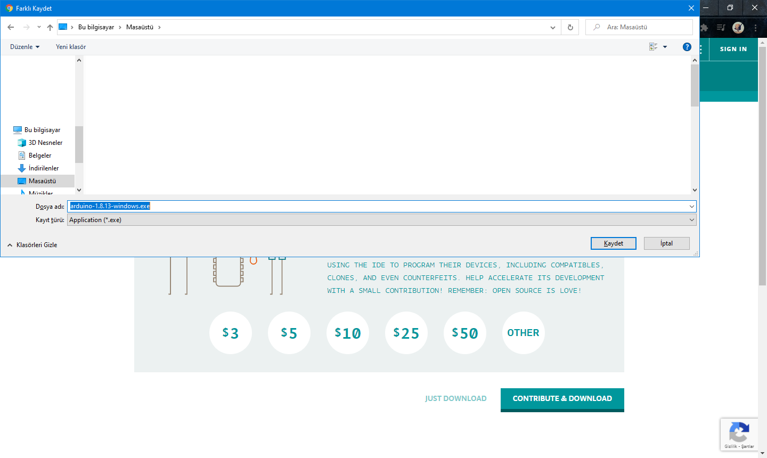
Task: Open İndirilenler in the navigation pane
Action: (x=44, y=168)
